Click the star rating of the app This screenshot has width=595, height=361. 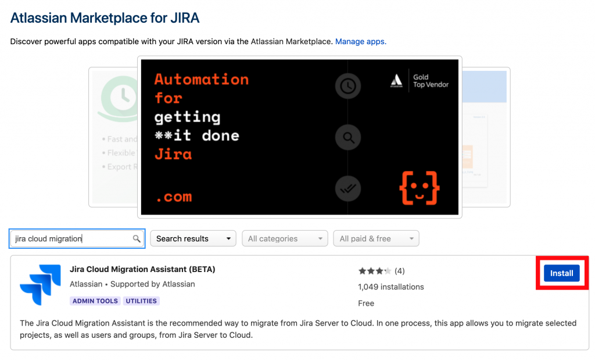click(x=374, y=271)
